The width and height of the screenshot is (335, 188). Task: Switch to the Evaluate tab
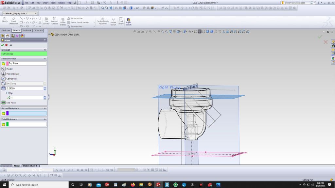[x=27, y=30]
